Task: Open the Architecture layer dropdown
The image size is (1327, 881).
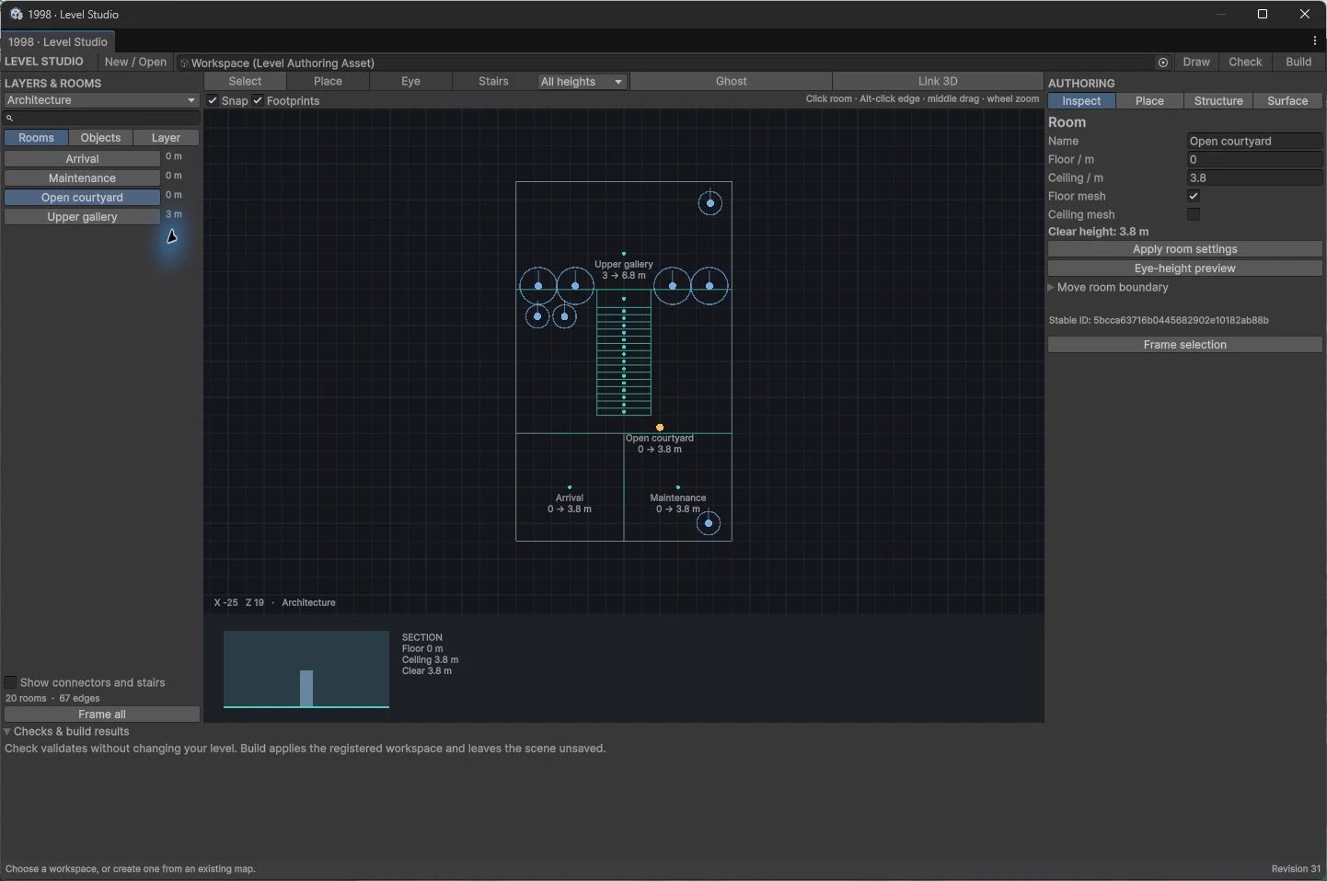Action: 101,100
